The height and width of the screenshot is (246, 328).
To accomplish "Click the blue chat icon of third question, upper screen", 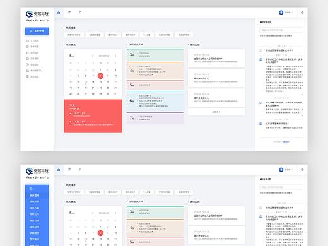I will pos(261,103).
